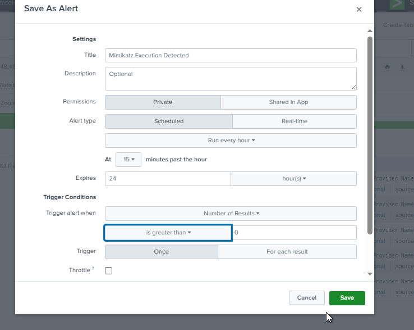Choose Scheduled alert type
414x330 pixels.
(x=169, y=121)
